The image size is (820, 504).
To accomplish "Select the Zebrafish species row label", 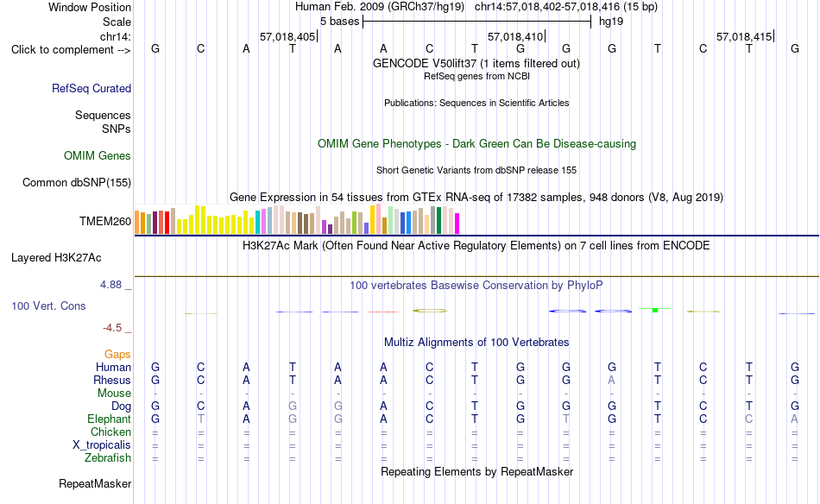I will pos(108,457).
